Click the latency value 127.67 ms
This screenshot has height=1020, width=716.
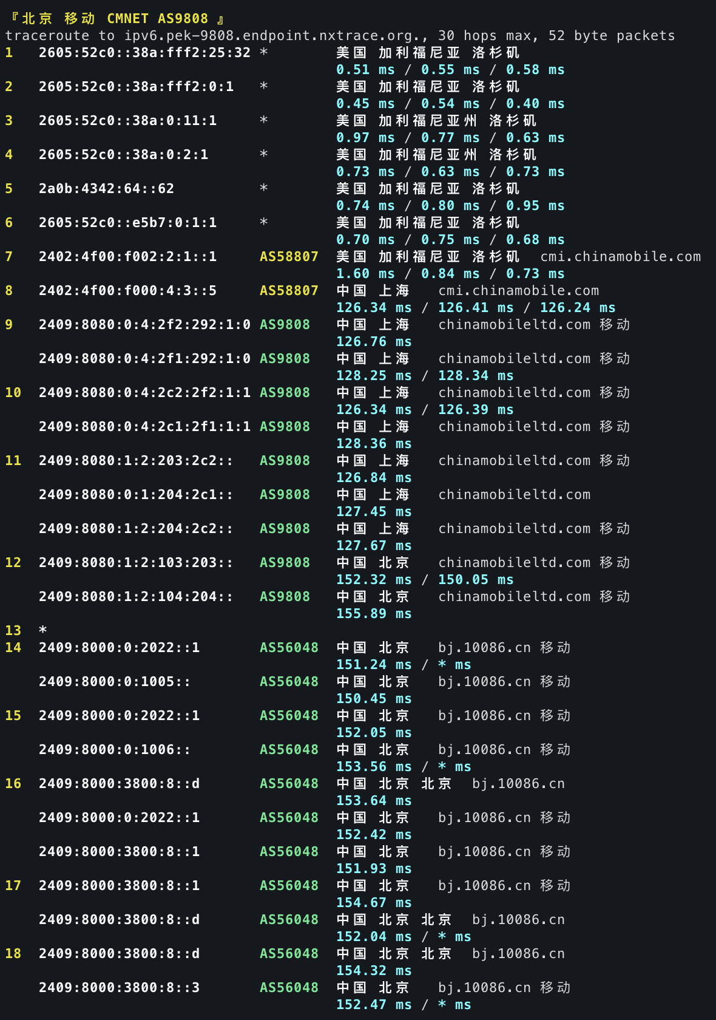pyautogui.click(x=374, y=546)
